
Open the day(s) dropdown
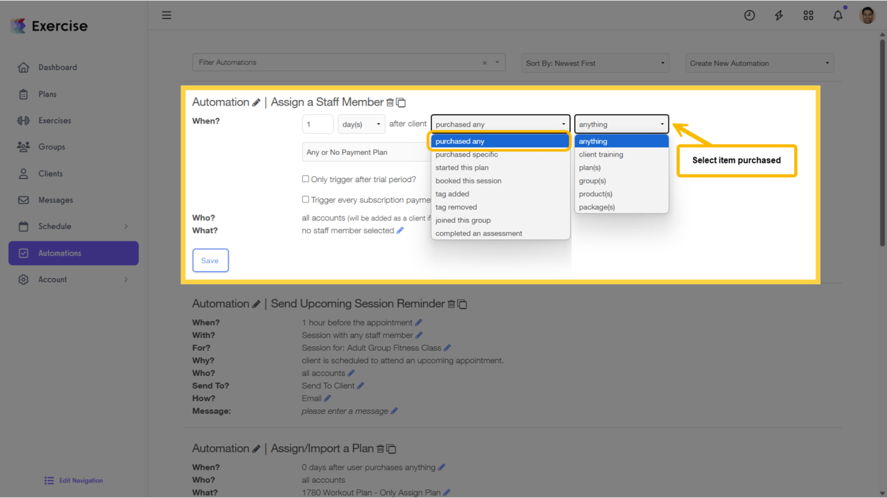coord(361,123)
